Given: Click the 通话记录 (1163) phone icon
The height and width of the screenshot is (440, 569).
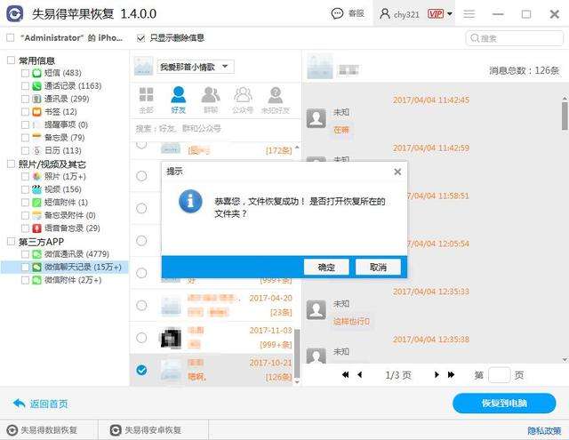Looking at the screenshot, I should (36, 86).
